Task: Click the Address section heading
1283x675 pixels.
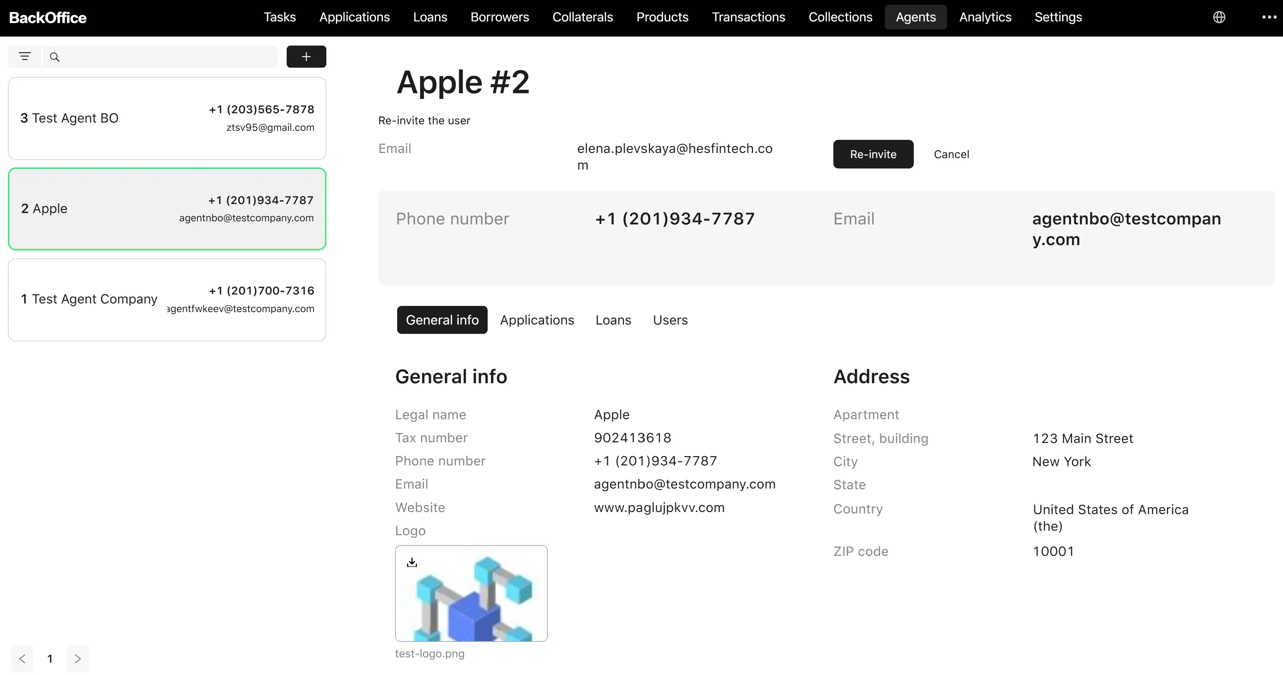Action: [x=872, y=377]
